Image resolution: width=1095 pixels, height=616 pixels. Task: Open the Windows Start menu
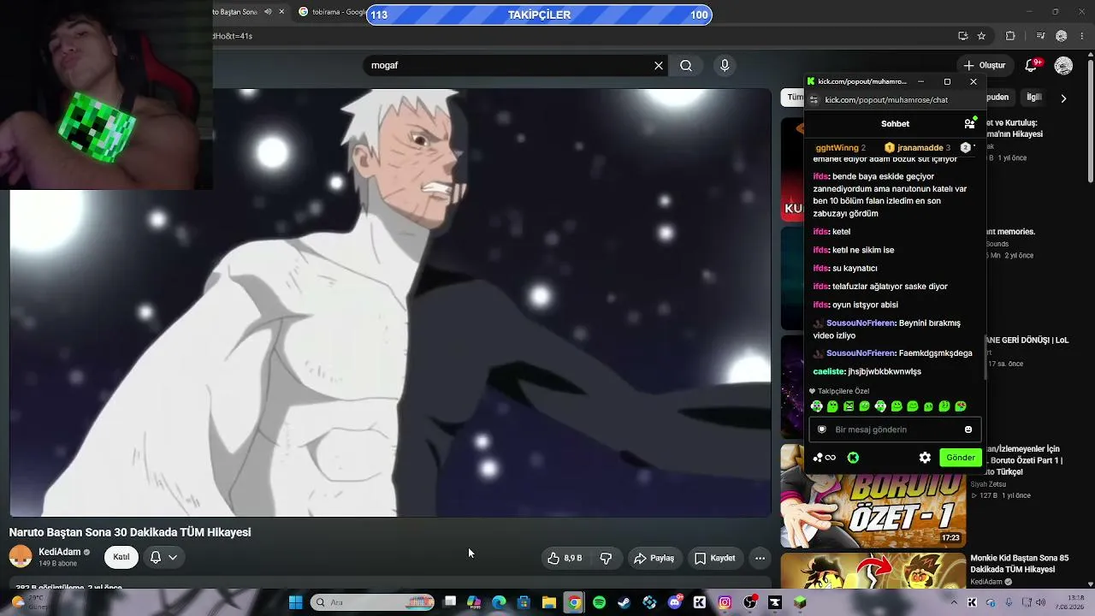[x=295, y=602]
